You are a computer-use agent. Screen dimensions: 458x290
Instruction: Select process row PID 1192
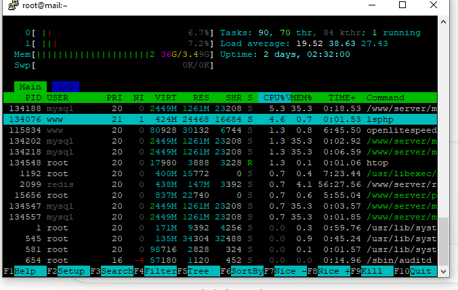(x=220, y=173)
